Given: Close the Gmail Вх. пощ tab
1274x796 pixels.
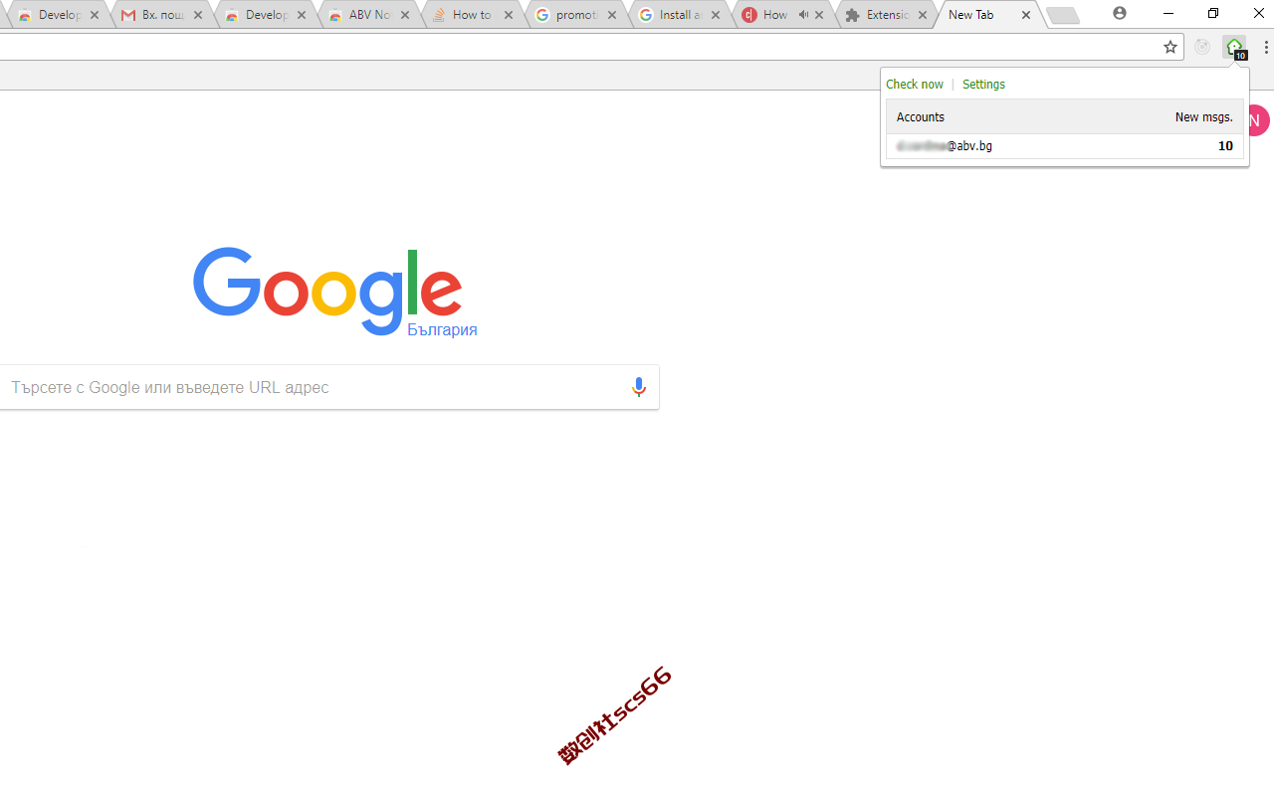Looking at the screenshot, I should pos(198,15).
